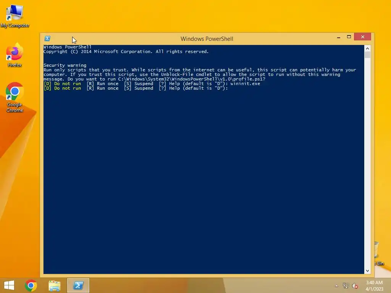Click the PowerShell scrollbar down arrow
The image size is (391, 293).
(x=367, y=270)
